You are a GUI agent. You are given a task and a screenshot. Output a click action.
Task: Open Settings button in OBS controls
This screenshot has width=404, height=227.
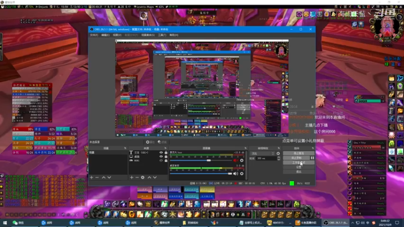point(298,167)
